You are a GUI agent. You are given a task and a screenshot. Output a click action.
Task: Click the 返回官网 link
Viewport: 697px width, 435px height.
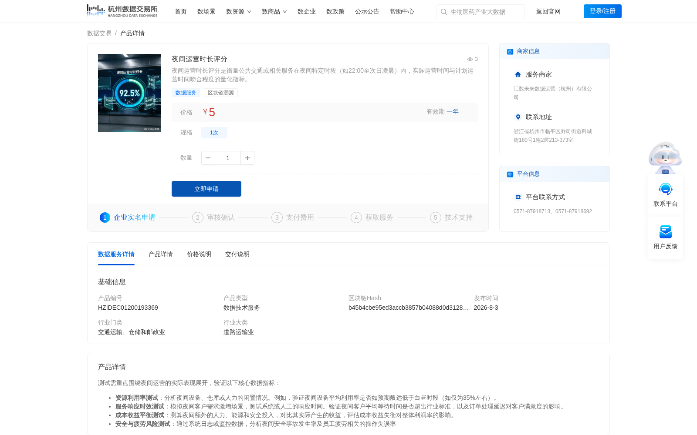(548, 11)
